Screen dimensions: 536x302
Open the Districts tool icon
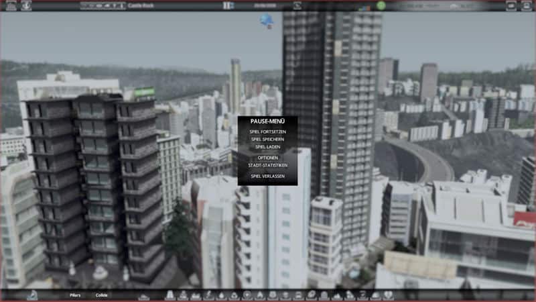196,295
